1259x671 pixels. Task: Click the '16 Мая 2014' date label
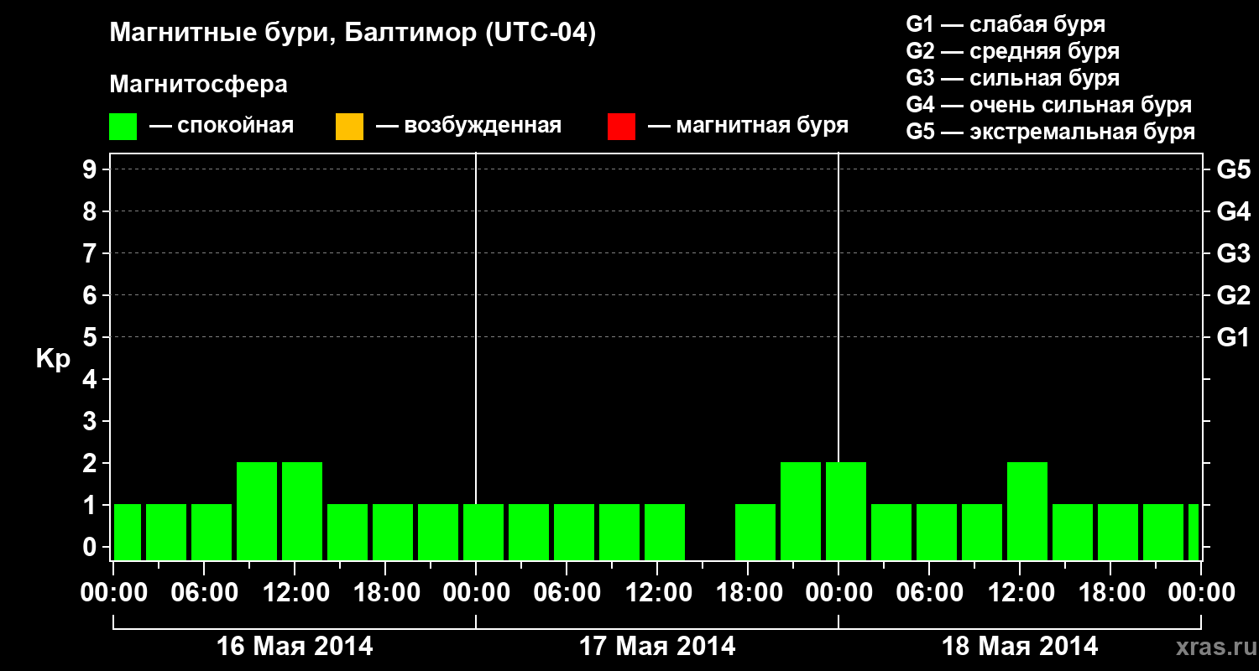295,647
